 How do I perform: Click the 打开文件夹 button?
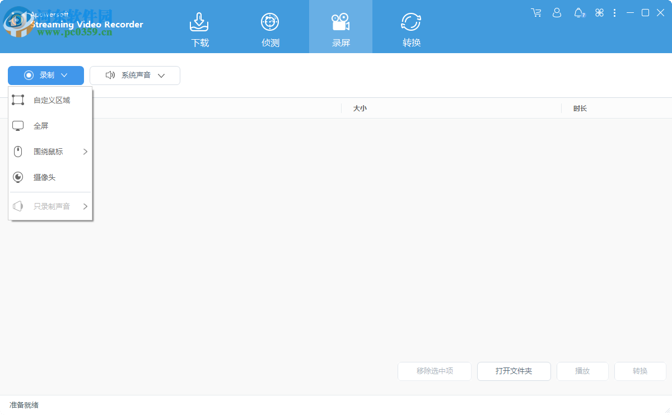tap(514, 371)
